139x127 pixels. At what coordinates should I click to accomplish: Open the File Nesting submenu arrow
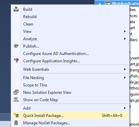pyautogui.click(x=125, y=78)
